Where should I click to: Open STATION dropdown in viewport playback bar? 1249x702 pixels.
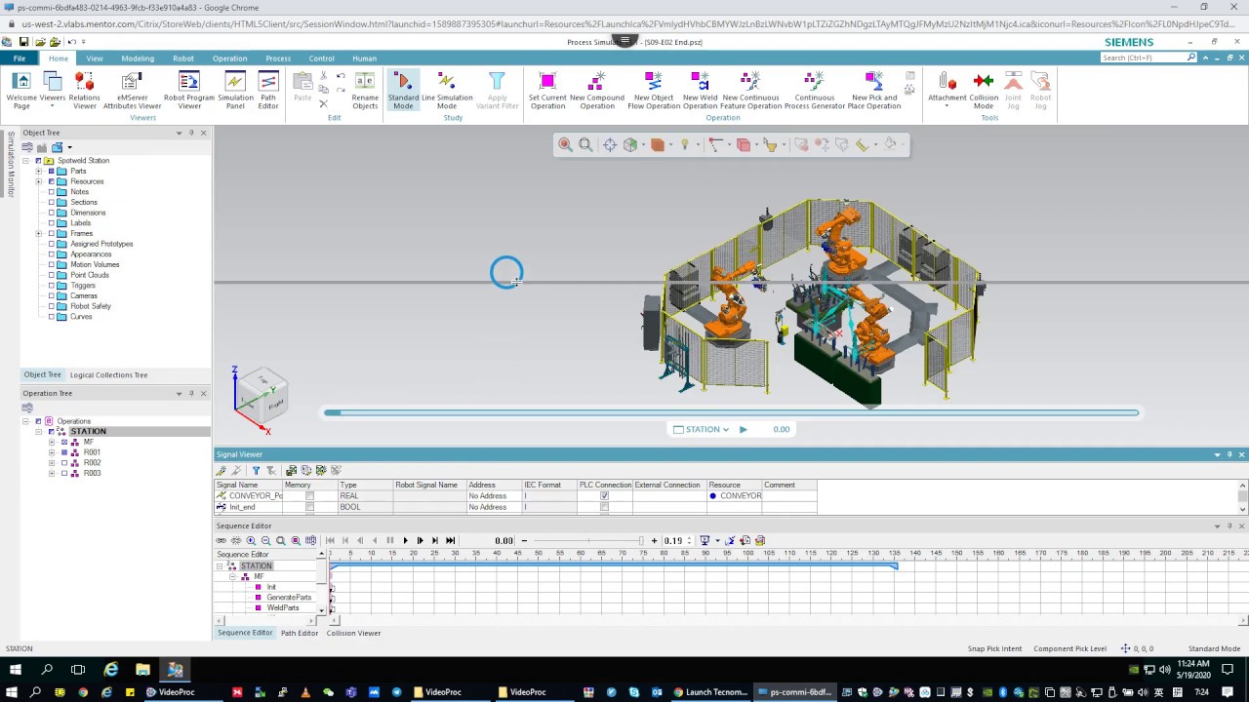(x=702, y=429)
